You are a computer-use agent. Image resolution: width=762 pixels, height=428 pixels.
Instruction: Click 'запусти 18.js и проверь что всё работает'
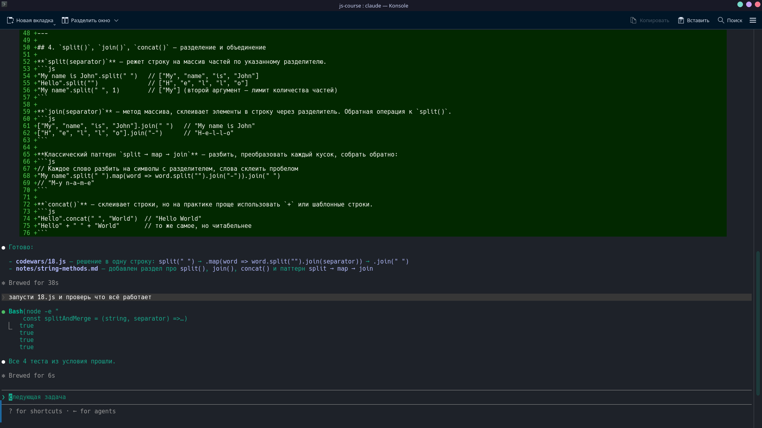point(80,297)
